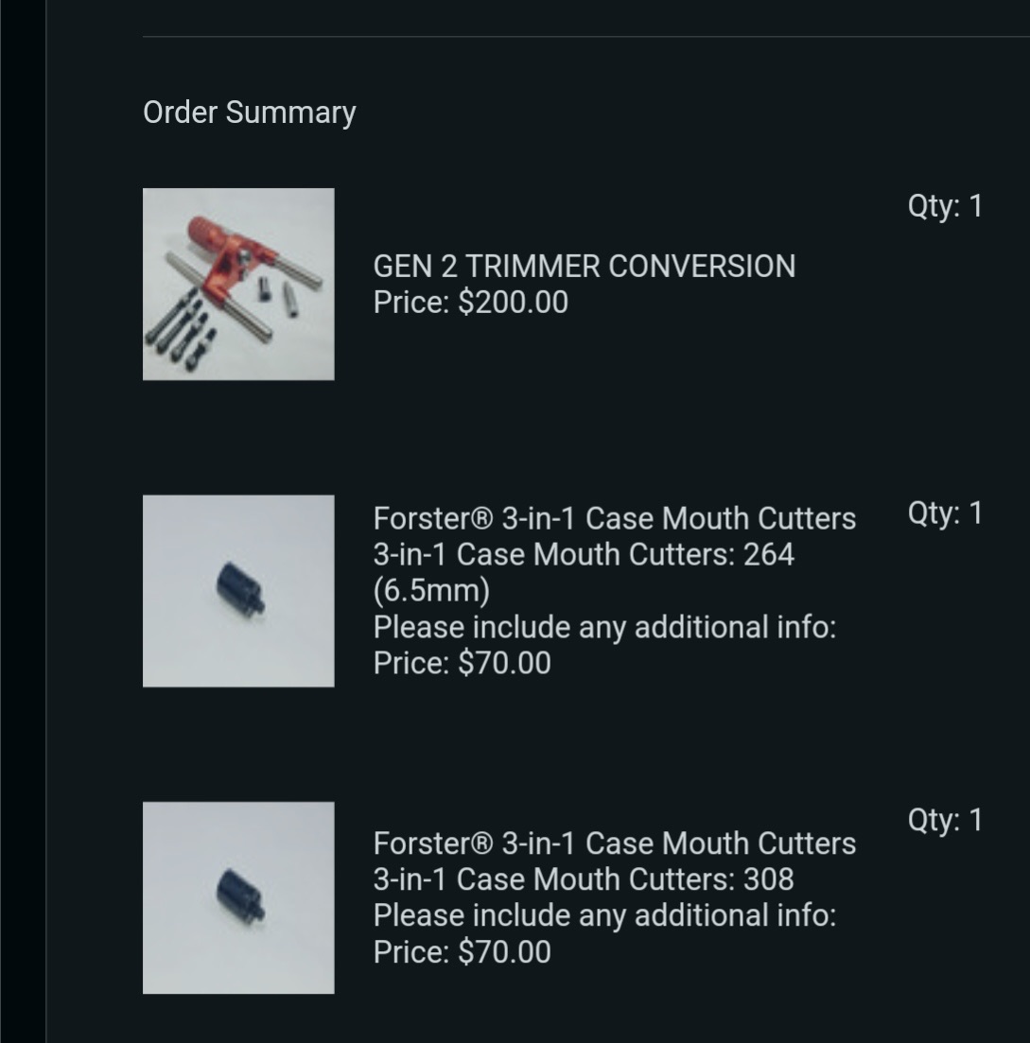This screenshot has width=1030, height=1043.
Task: Click the divider line above Order Summary
Action: [x=586, y=36]
